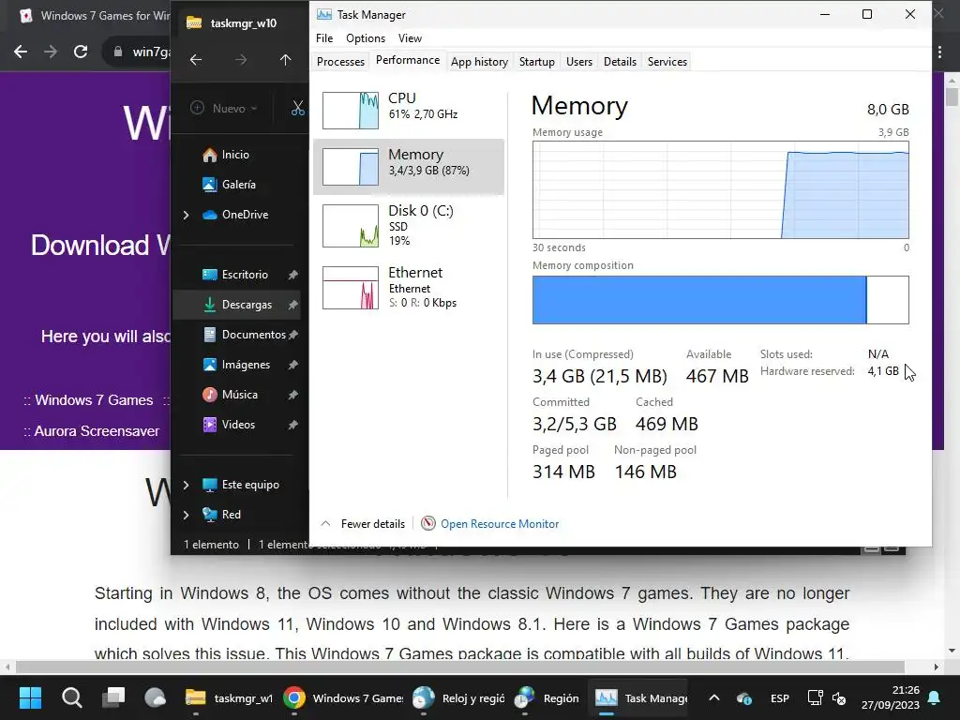Click the ESP language indicator

pos(779,698)
